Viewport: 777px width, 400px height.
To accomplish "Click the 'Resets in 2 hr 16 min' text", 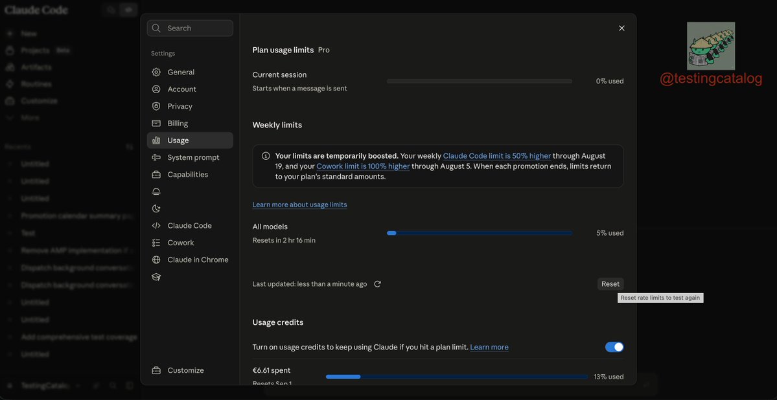I will pyautogui.click(x=284, y=241).
